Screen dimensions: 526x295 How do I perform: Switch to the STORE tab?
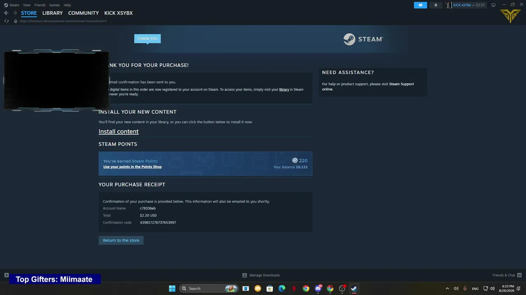click(29, 13)
